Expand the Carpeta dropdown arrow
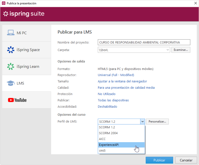199x165 pixels. pyautogui.click(x=168, y=50)
